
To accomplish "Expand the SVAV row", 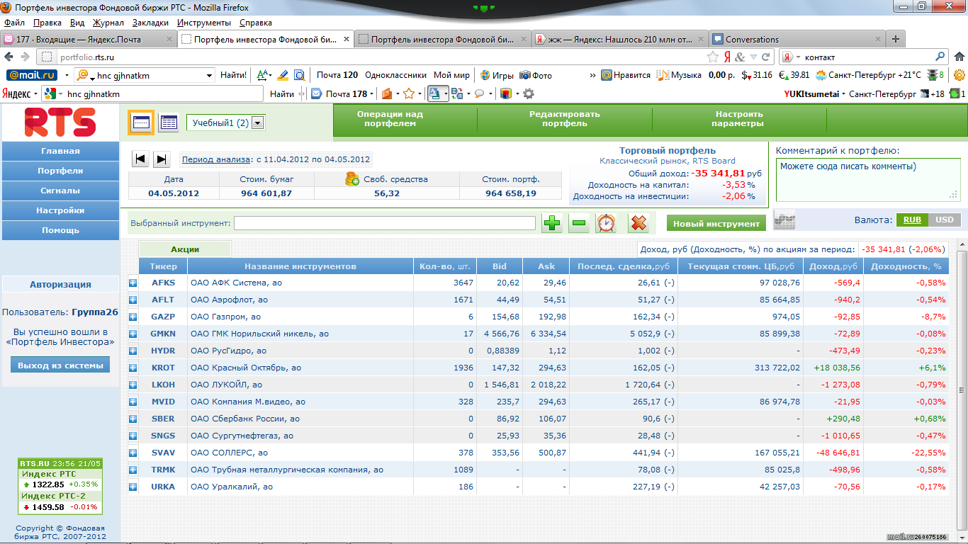I will 133,453.
